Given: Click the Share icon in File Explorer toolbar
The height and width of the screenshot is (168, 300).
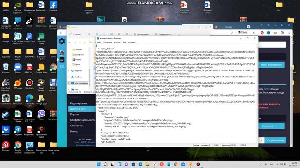Looking at the screenshot, I should [x=119, y=34].
